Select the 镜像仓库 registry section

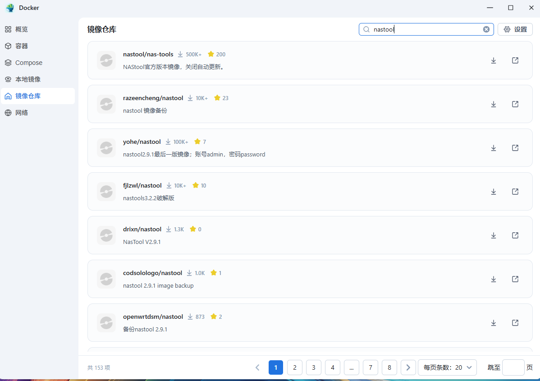38,96
